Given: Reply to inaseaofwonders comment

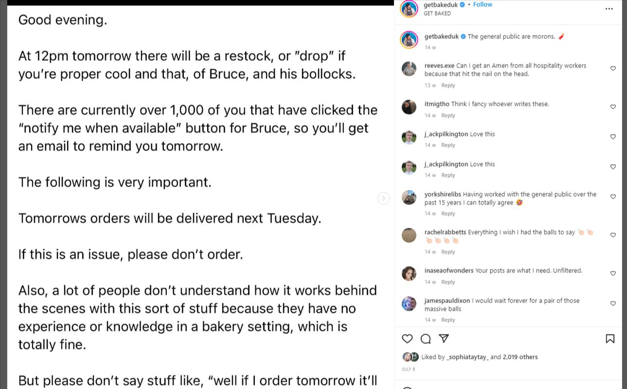Looking at the screenshot, I should (x=448, y=282).
